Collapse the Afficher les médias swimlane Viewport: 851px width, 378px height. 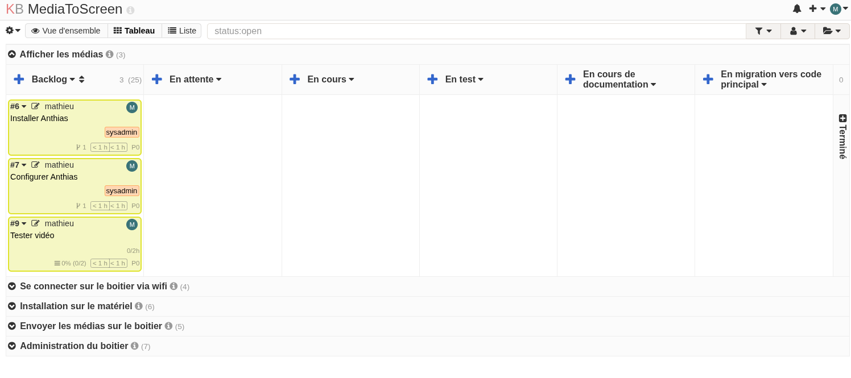(12, 55)
